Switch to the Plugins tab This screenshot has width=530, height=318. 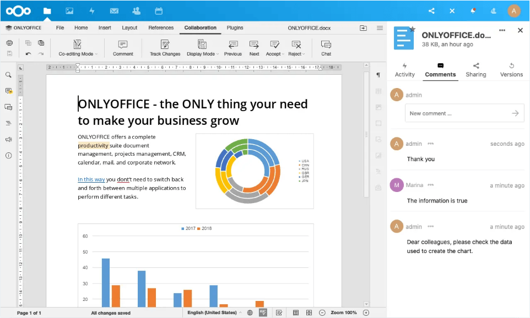point(235,28)
